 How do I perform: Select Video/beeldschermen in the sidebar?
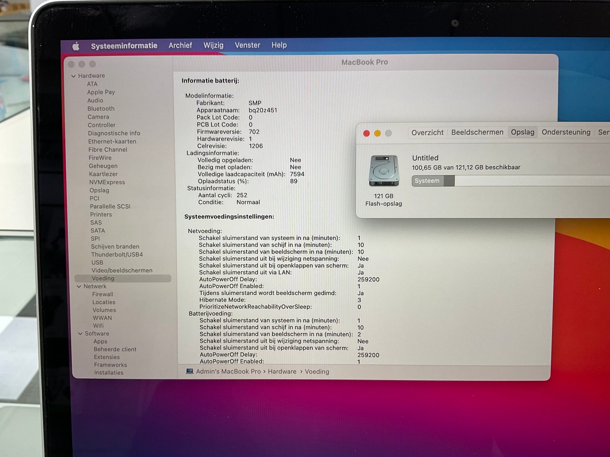(122, 270)
